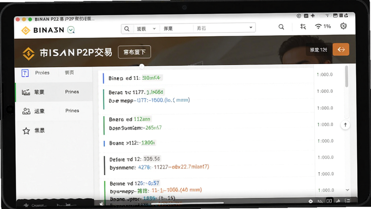
Task: Open the green chat search icon beside BINA3N
Action: tap(71, 30)
